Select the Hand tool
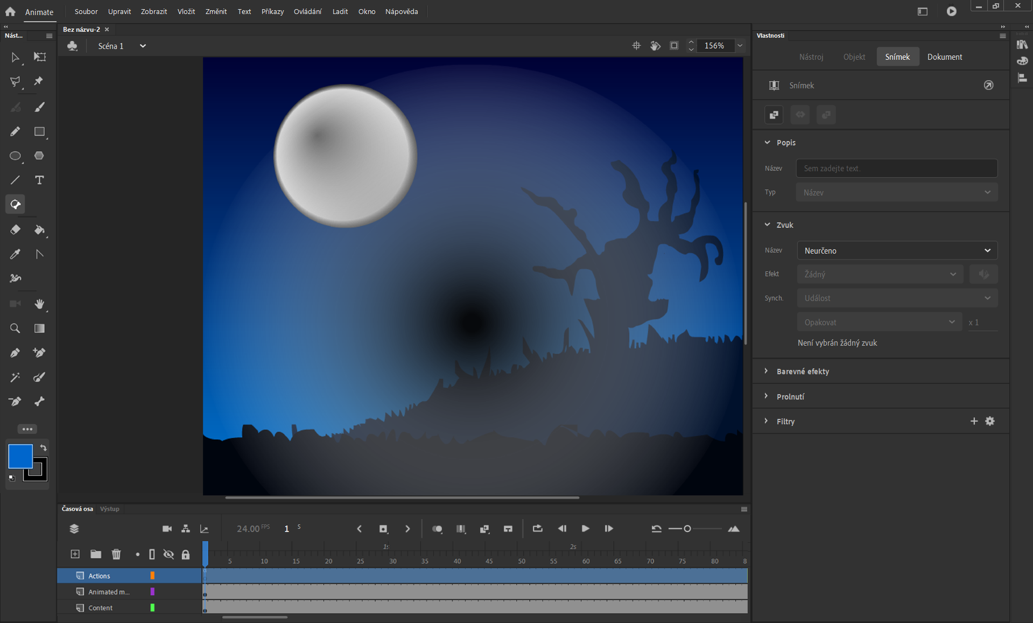This screenshot has height=623, width=1033. coord(39,304)
